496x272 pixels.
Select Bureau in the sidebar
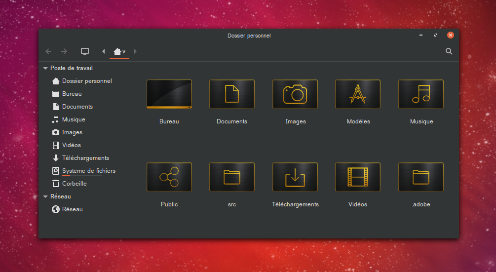coord(67,94)
